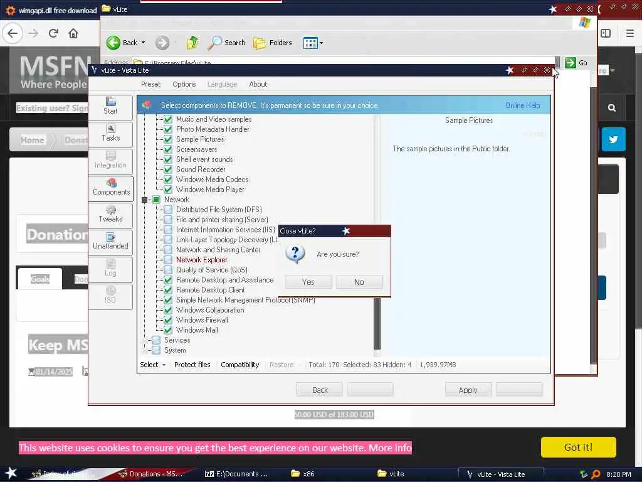Uncheck Windows Media Player
This screenshot has height=482, width=642.
(168, 190)
